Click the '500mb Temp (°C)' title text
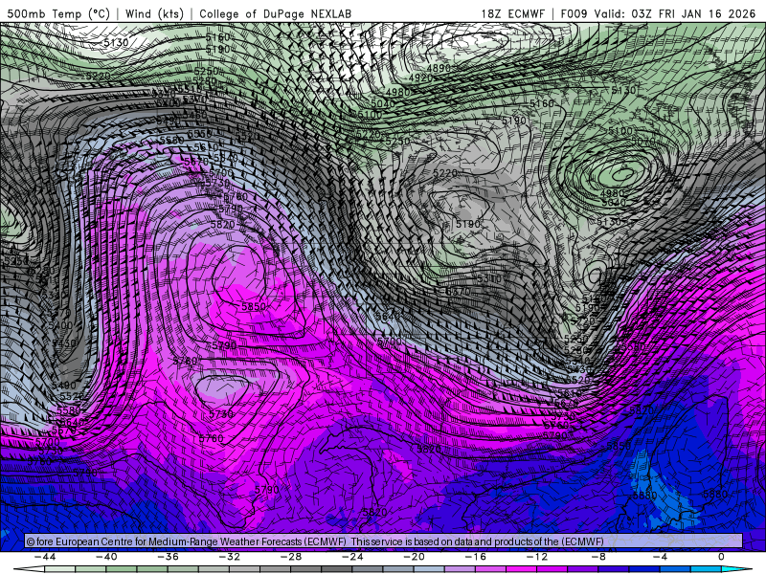Viewport: 766px width, 574px height. (x=58, y=13)
